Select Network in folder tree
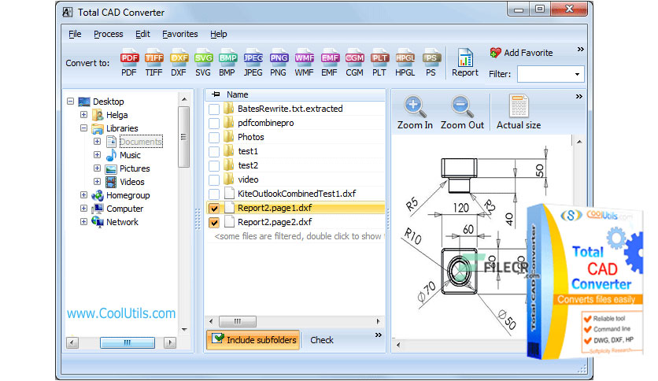Image resolution: width=658 pixels, height=381 pixels. tap(122, 223)
